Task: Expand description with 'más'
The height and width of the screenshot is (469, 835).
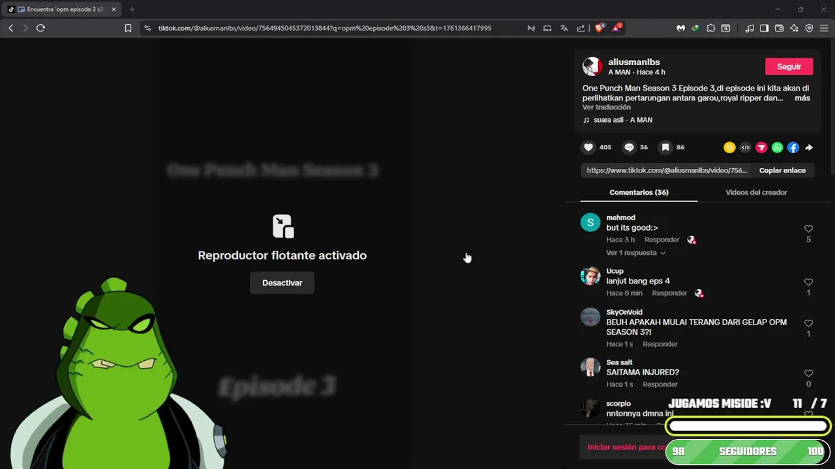Action: [802, 98]
